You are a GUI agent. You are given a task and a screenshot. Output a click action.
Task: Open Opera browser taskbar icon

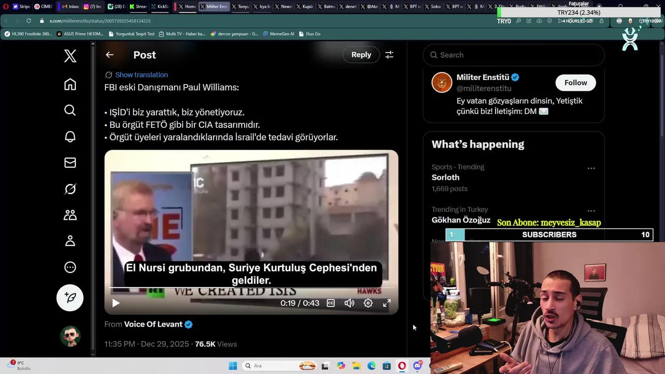coord(402,366)
